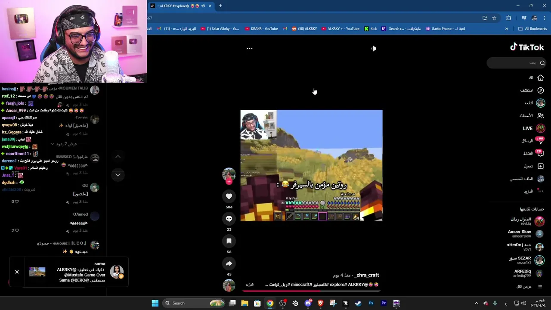
Task: Open comments via the speech bubble icon
Action: [x=229, y=219]
